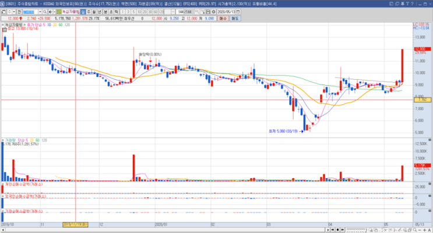Click the rewind button in the bottom bar
This screenshot has width=433, height=233.
point(333,230)
